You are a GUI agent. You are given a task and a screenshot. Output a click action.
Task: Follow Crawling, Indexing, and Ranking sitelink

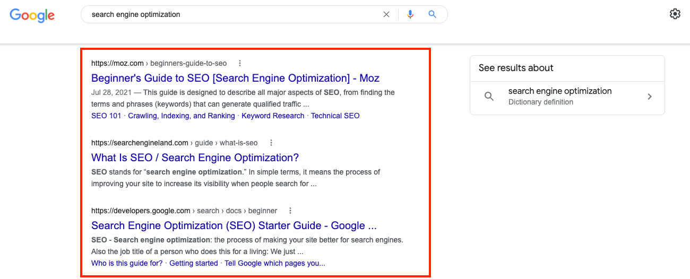[x=182, y=116]
